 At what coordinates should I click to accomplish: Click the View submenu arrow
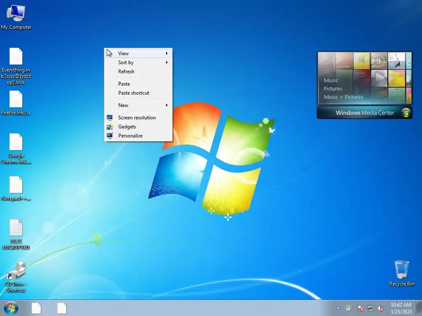[x=167, y=53]
